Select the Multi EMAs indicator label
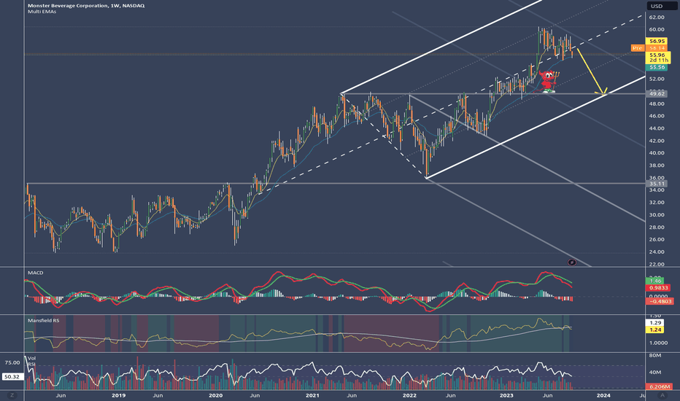This screenshot has height=401, width=680. 42,12
